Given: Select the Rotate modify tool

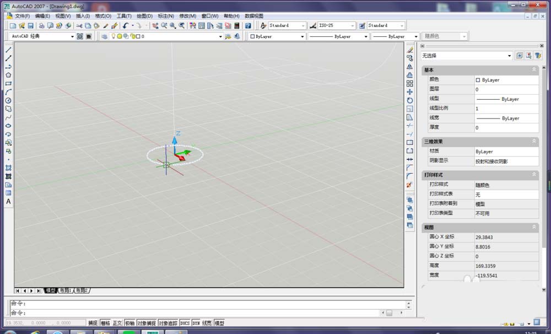Looking at the screenshot, I should (x=409, y=100).
